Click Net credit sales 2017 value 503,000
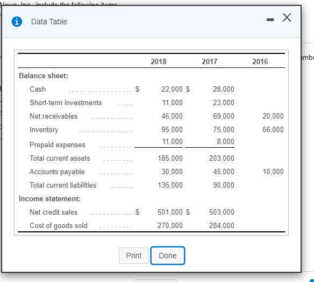Viewport: 314px width, 282px height. pyautogui.click(x=222, y=212)
